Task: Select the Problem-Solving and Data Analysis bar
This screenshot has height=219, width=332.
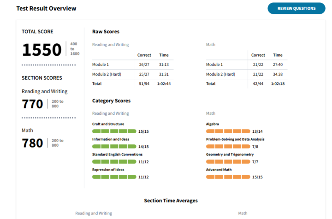Action: pos(228,147)
